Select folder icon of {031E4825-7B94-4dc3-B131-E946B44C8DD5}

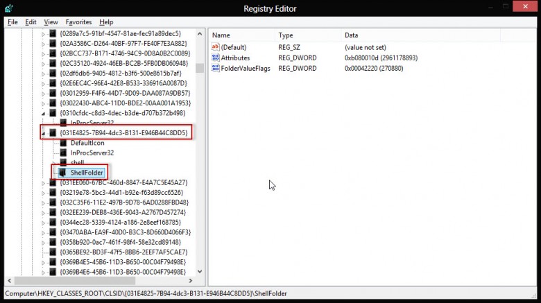[x=53, y=133]
